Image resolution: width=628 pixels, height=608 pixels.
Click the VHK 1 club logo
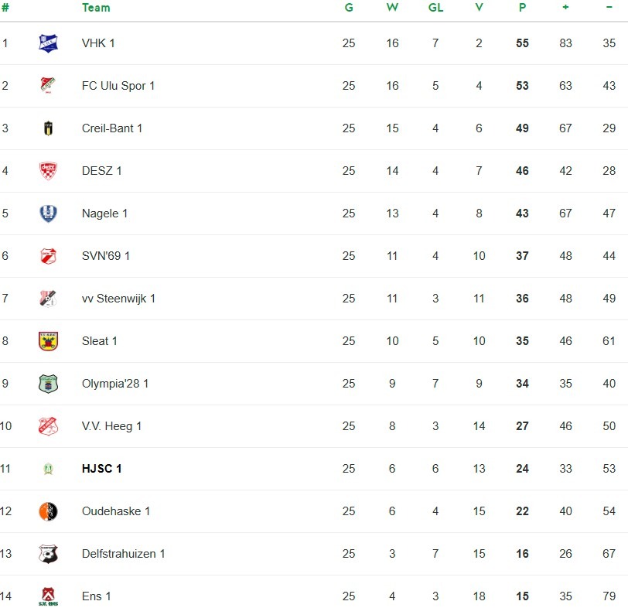click(49, 43)
